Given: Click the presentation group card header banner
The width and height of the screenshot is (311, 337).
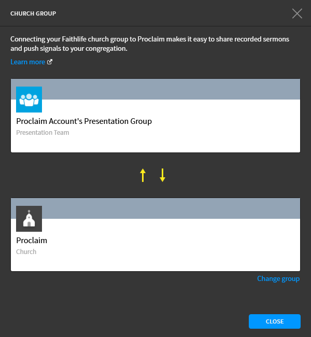Looking at the screenshot, I should (171, 89).
